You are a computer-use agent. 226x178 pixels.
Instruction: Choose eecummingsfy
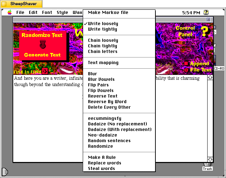click(119, 118)
